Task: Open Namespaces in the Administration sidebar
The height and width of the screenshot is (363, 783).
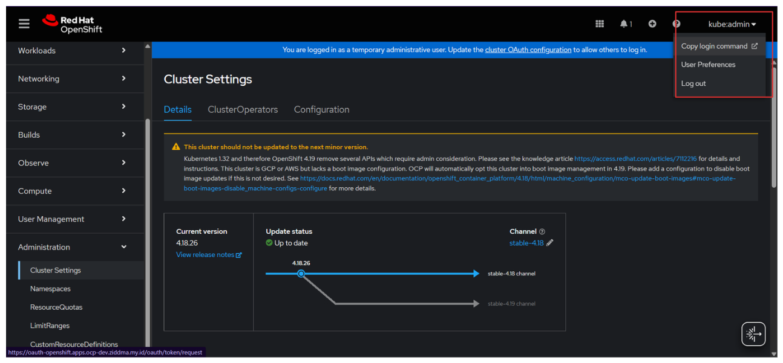Action: click(x=50, y=289)
